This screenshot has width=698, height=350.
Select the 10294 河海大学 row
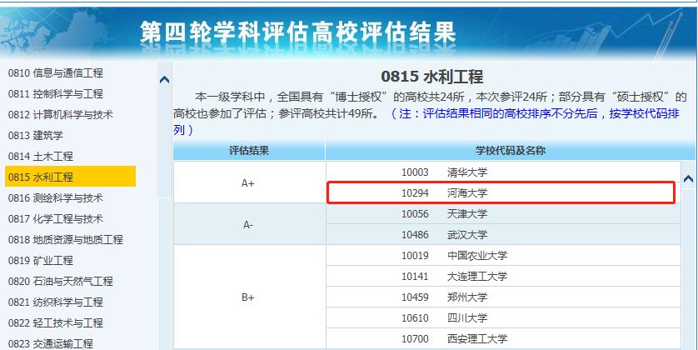click(x=503, y=192)
